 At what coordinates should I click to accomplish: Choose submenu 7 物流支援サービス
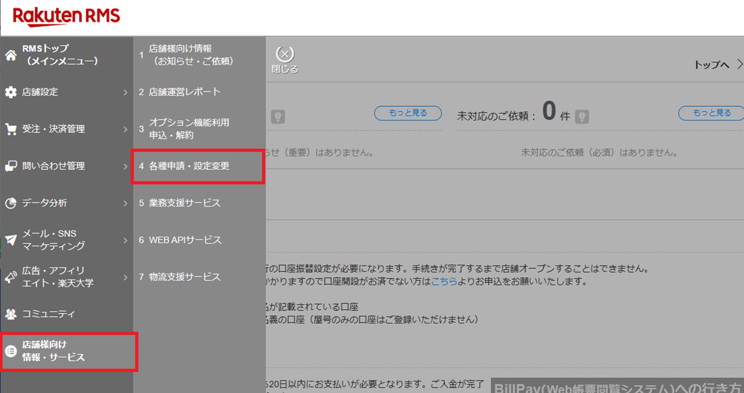coord(199,277)
